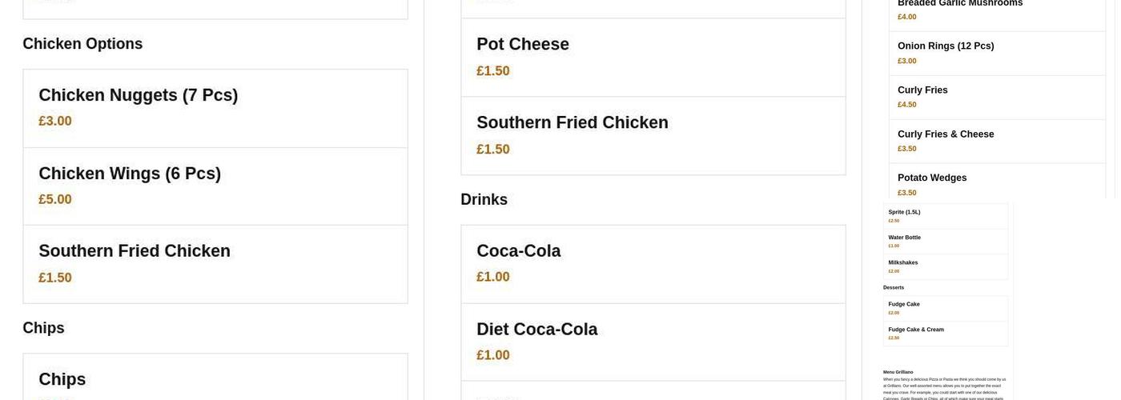Screen dimensions: 1121x400
Task: Pick Southern Fried Chicken under Chicken Options
Action: pyautogui.click(x=215, y=264)
